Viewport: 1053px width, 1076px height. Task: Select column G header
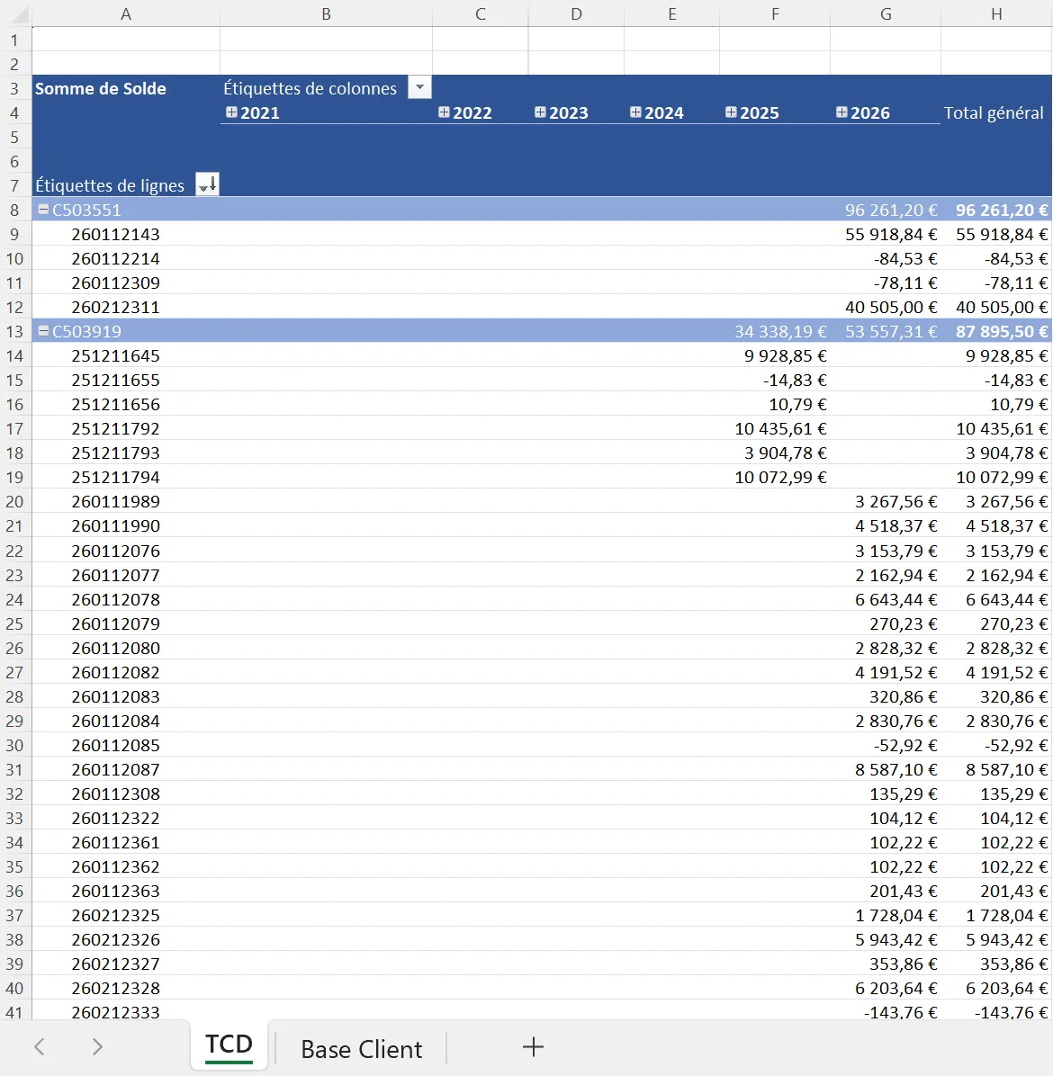click(886, 13)
